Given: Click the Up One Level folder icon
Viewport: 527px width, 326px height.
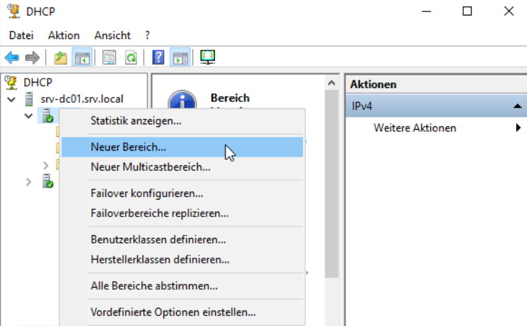Looking at the screenshot, I should pyautogui.click(x=60, y=58).
